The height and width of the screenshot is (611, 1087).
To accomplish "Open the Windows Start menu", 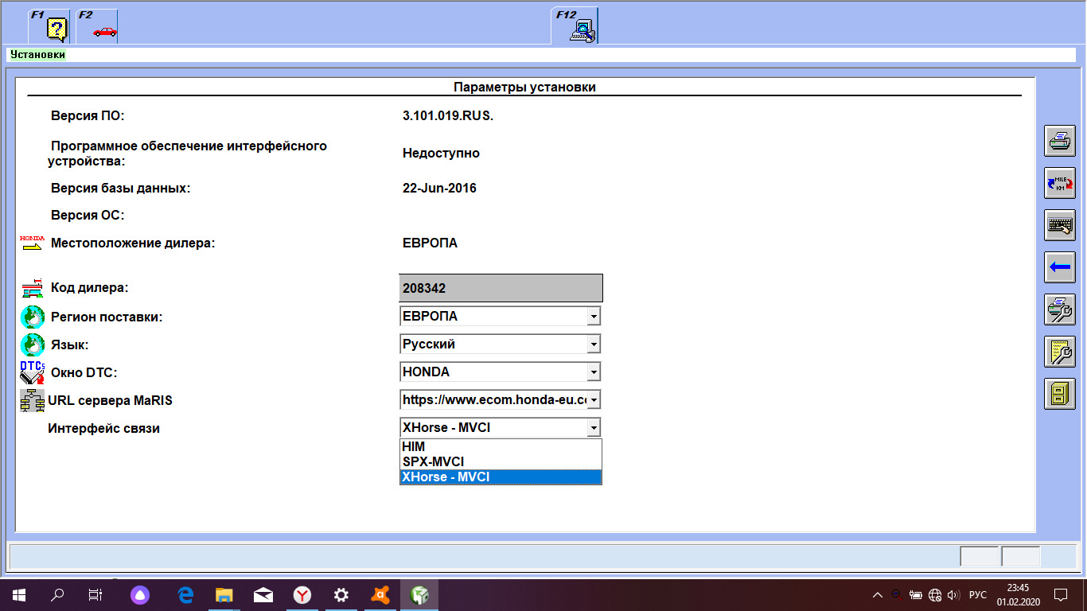I will point(18,594).
